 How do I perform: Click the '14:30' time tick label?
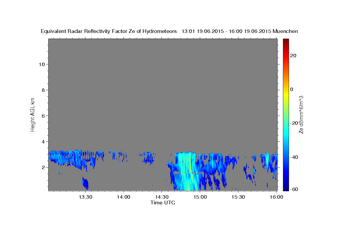point(162,197)
